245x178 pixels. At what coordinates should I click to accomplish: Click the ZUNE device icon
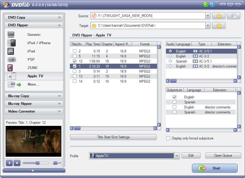[x=10, y=68]
